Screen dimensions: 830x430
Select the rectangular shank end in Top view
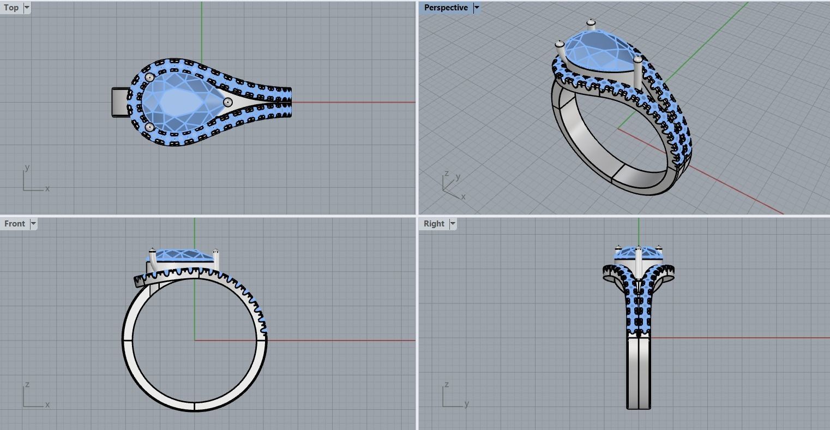pyautogui.click(x=120, y=102)
